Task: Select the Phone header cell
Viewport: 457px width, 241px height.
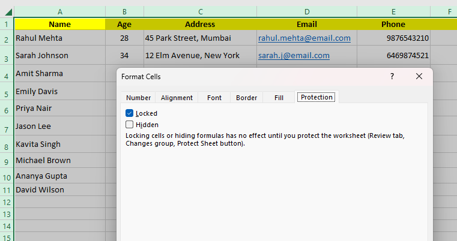Action: point(393,25)
